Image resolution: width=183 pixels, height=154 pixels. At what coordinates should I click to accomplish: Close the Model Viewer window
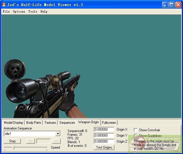[178, 5]
